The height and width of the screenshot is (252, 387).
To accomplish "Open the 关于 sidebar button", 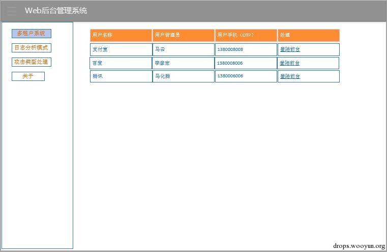I will [x=28, y=76].
